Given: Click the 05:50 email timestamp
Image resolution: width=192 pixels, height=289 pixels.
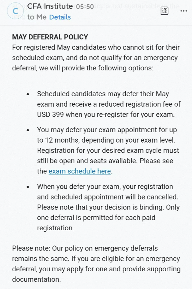Looking at the screenshot, I should click(85, 6).
